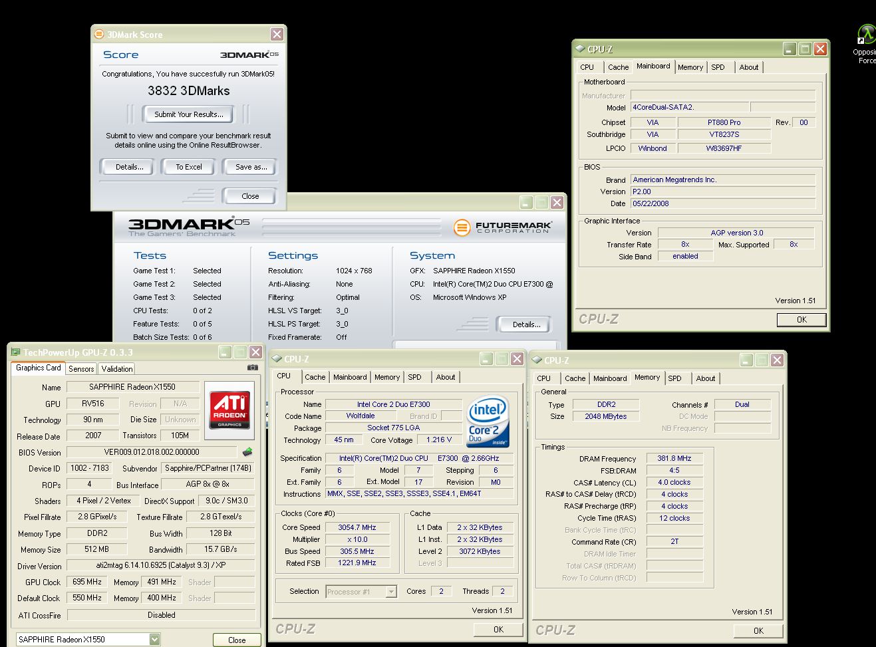This screenshot has height=647, width=876.
Task: Click the GPU-Z screenshot camera icon
Action: click(253, 367)
